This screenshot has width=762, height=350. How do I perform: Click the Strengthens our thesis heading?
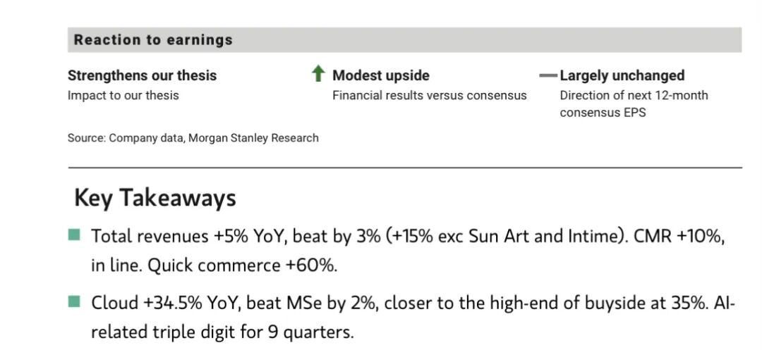click(142, 75)
